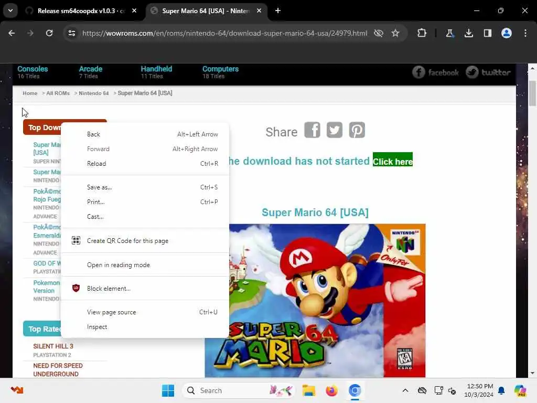
Task: Open the Downloads toolbar icon
Action: pos(469,33)
